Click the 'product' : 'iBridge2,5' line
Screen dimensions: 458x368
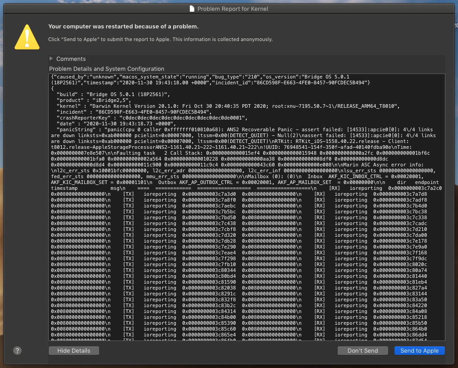[94, 100]
